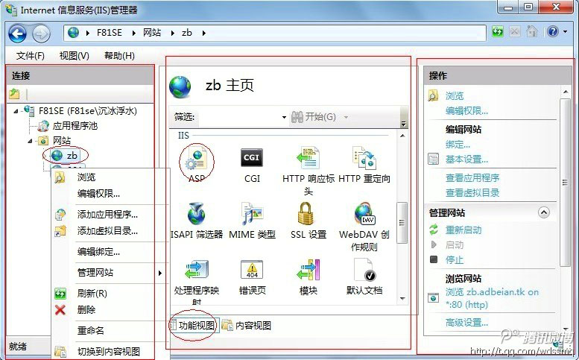Click the feature list vertical scrollbar thumb

pos(402,223)
